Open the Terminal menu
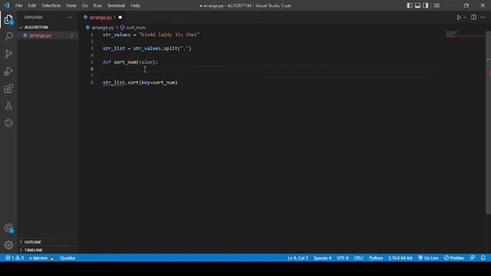Viewport: 491px width, 276px height. click(x=116, y=5)
